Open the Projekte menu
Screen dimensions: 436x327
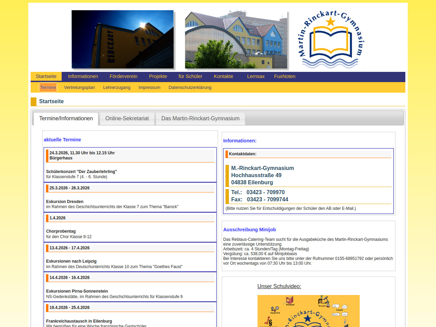[x=158, y=77]
